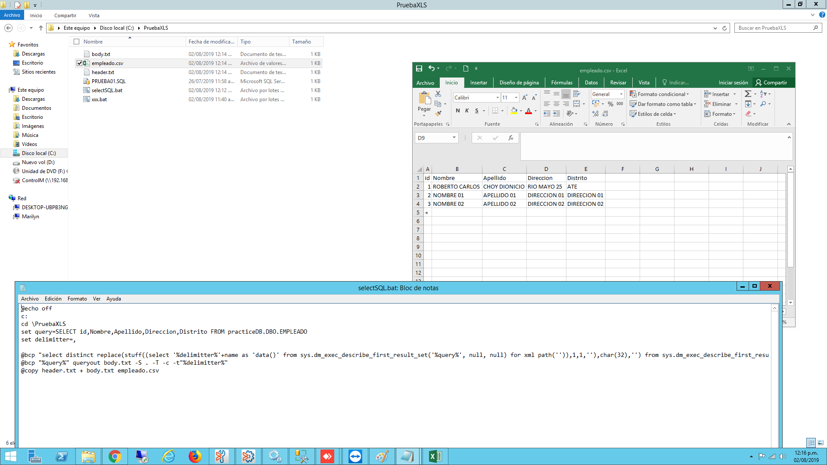Click the Compartir button in Excel
This screenshot has height=465, width=827.
click(771, 83)
